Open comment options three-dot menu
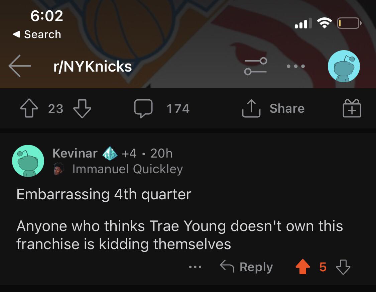376x292 pixels. [x=195, y=267]
